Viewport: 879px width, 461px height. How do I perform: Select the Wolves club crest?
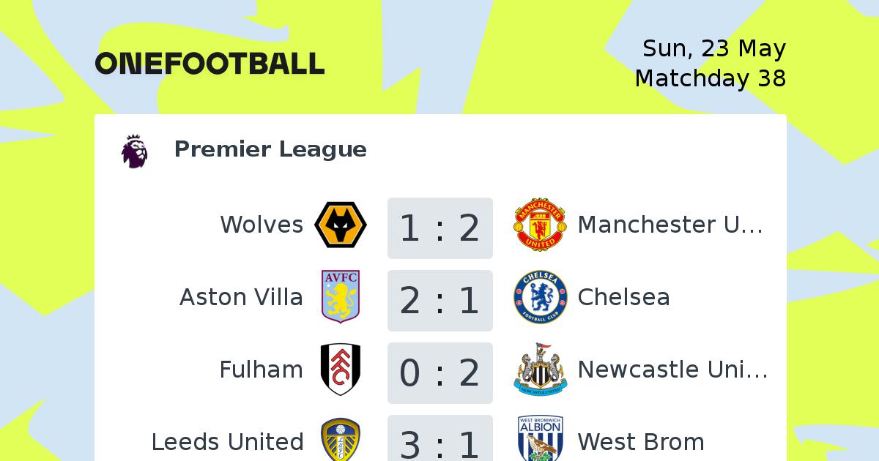click(x=341, y=225)
